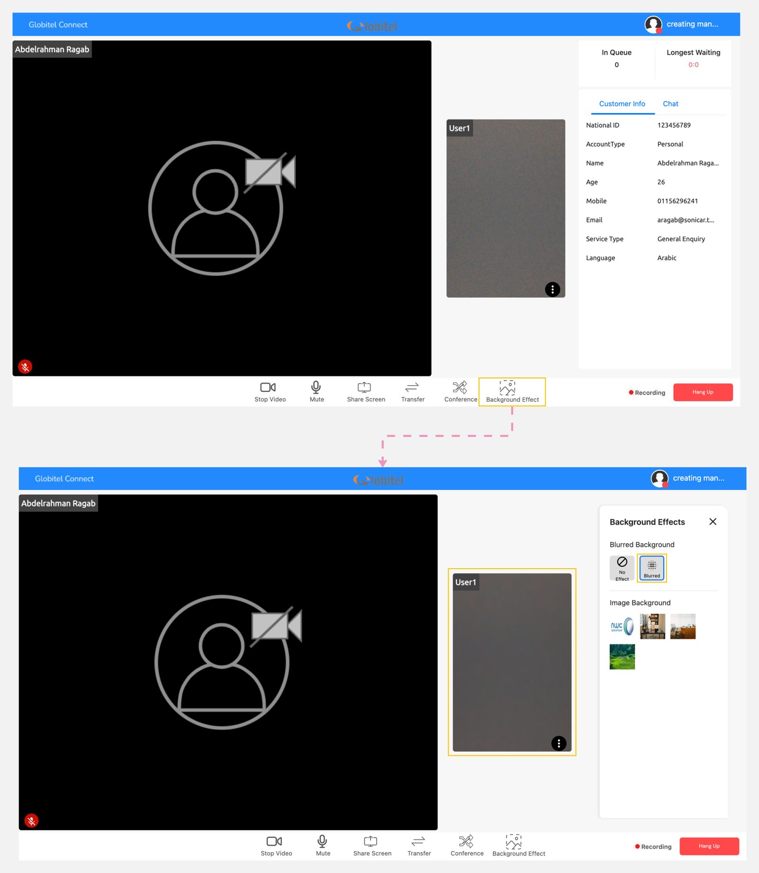Pick the green landscape image background thumbnail
The width and height of the screenshot is (759, 873).
pos(621,657)
